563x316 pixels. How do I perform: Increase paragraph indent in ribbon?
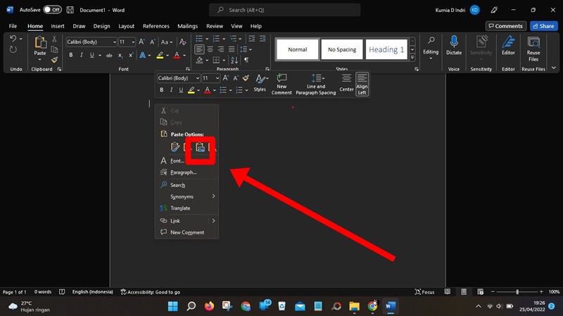pos(262,39)
